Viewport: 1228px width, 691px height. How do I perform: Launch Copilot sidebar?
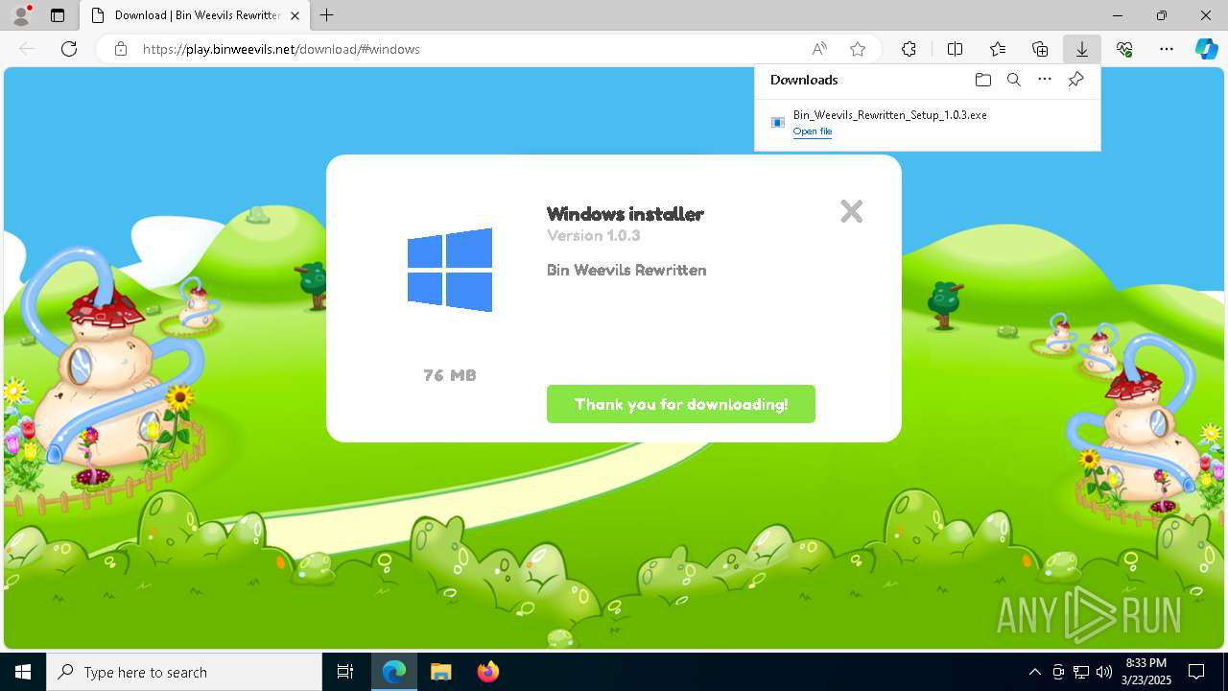1207,49
